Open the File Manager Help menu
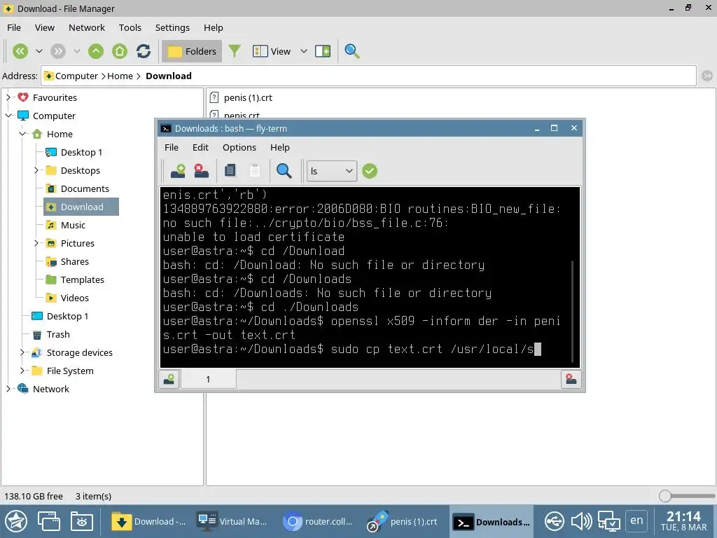 coord(213,27)
